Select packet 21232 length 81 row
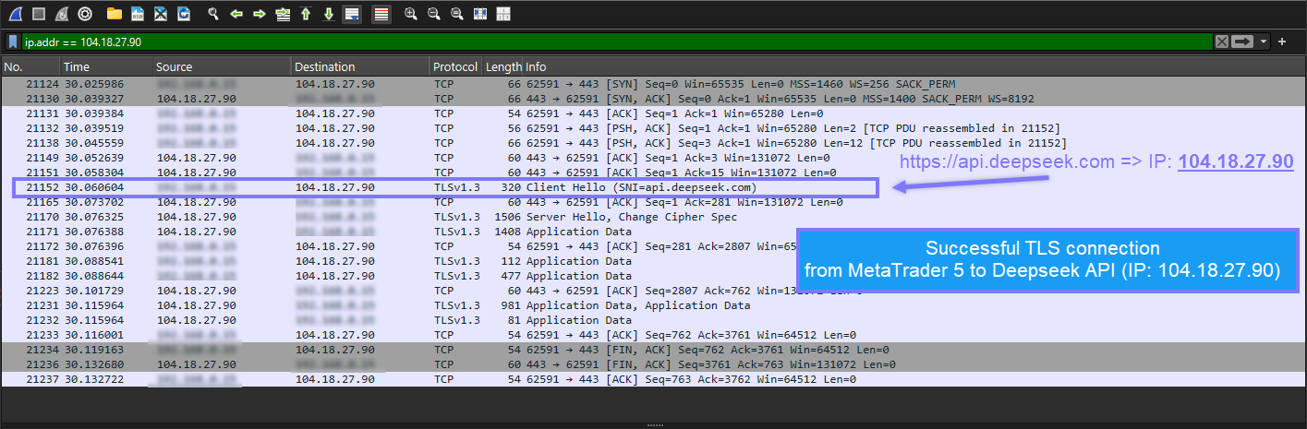The height and width of the screenshot is (429, 1307). coord(653,320)
